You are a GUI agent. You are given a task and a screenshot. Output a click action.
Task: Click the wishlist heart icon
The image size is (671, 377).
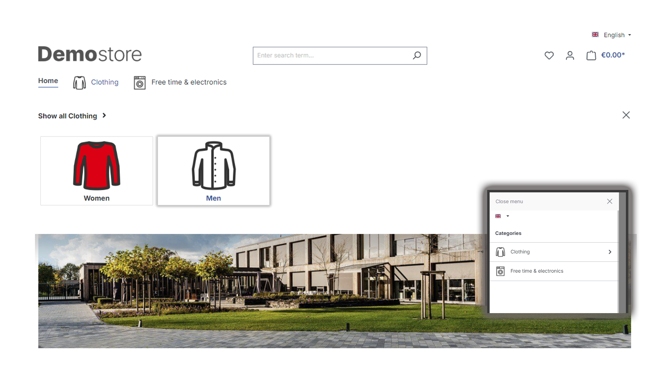click(x=549, y=55)
